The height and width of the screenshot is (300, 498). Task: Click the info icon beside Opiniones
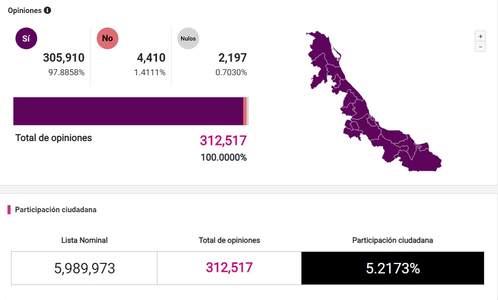tap(48, 10)
